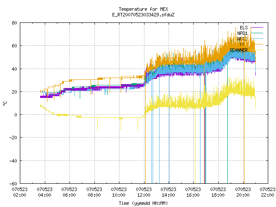
Task: Click the x-axis tick '070523 02:00'
Action: click(x=20, y=192)
